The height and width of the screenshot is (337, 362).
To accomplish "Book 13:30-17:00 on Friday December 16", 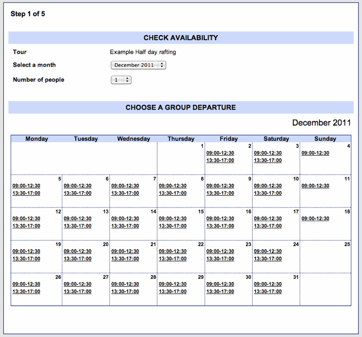I will (x=220, y=226).
